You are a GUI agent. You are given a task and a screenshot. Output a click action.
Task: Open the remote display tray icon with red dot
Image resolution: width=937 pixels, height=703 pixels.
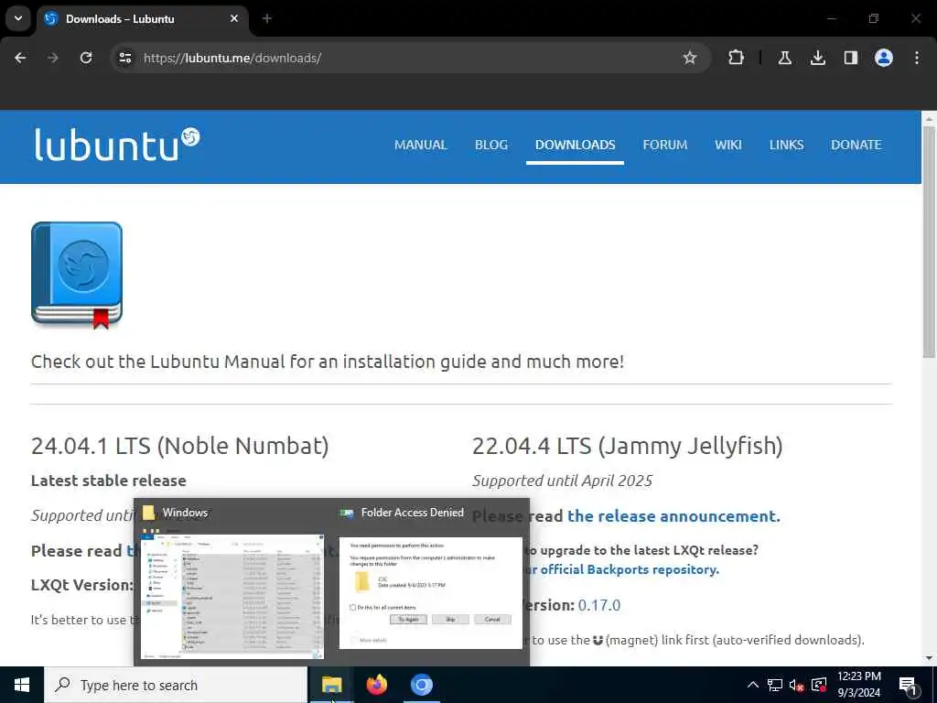(x=819, y=685)
